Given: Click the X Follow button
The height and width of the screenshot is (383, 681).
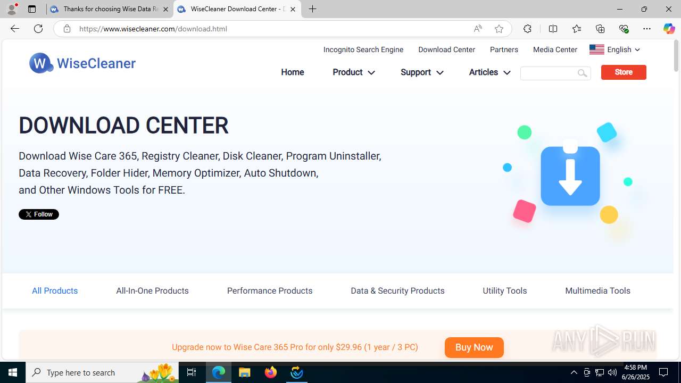Looking at the screenshot, I should 39,214.
